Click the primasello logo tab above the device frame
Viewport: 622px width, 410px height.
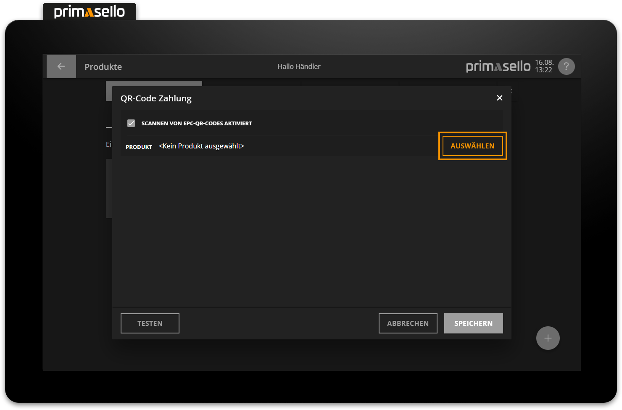click(x=90, y=11)
